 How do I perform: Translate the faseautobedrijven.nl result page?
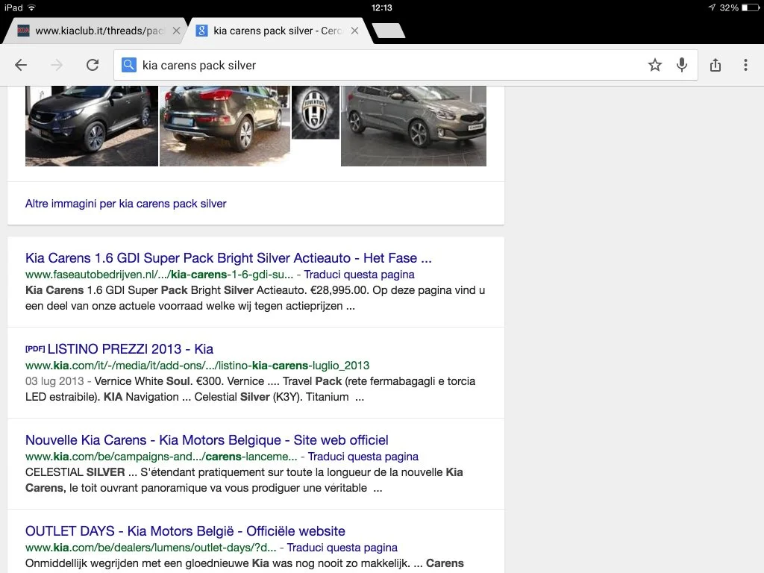[x=359, y=275]
